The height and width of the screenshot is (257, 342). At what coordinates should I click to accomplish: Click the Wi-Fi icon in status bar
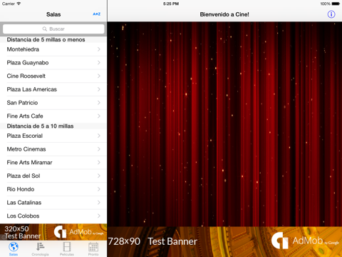(x=19, y=4)
